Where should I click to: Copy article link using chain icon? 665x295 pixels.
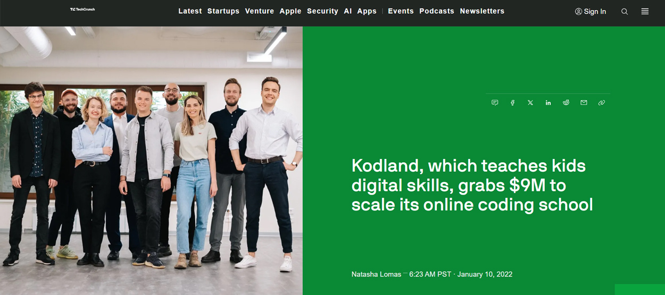[602, 103]
